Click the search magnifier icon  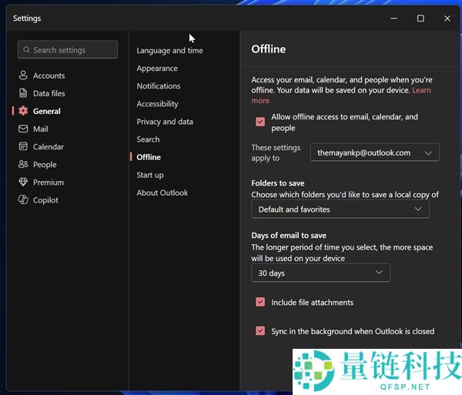click(26, 49)
